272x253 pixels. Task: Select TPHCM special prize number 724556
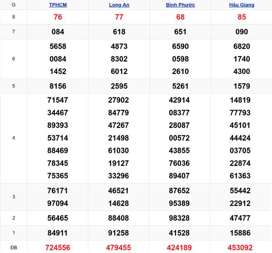click(x=58, y=248)
